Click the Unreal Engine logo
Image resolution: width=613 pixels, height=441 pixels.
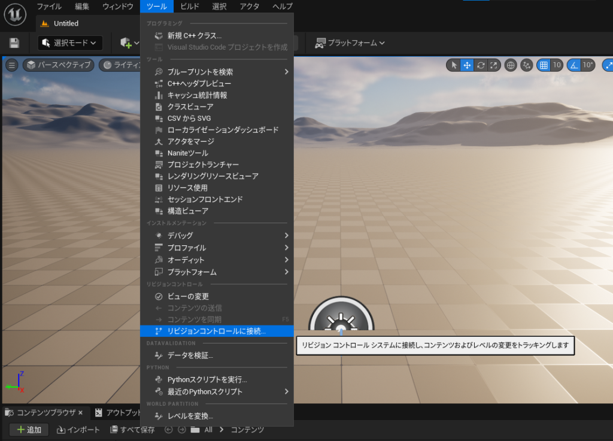click(x=14, y=13)
